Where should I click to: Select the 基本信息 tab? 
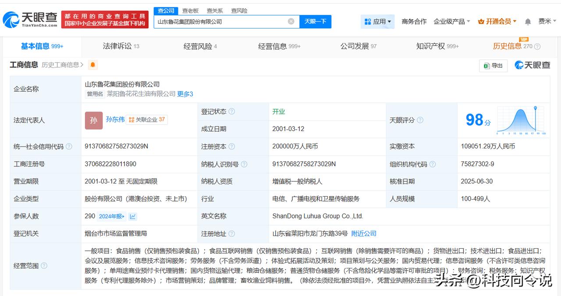pos(42,46)
